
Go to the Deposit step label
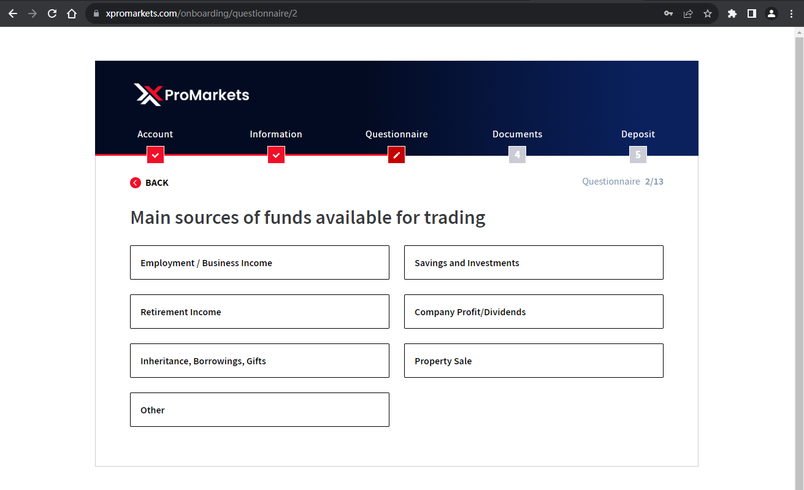coord(638,134)
